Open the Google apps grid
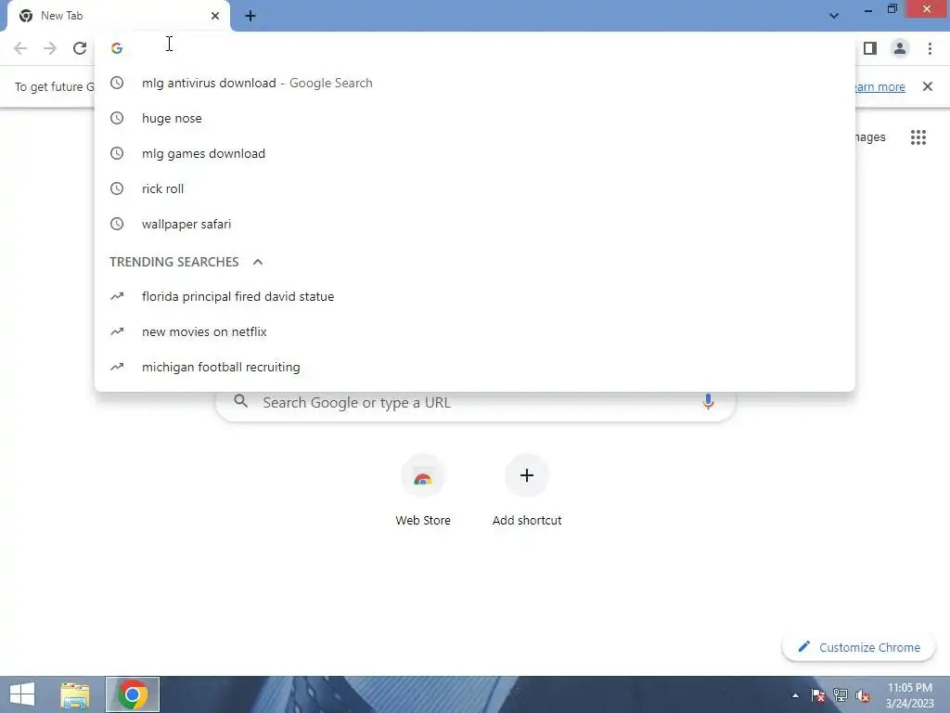This screenshot has width=950, height=713. tap(918, 137)
